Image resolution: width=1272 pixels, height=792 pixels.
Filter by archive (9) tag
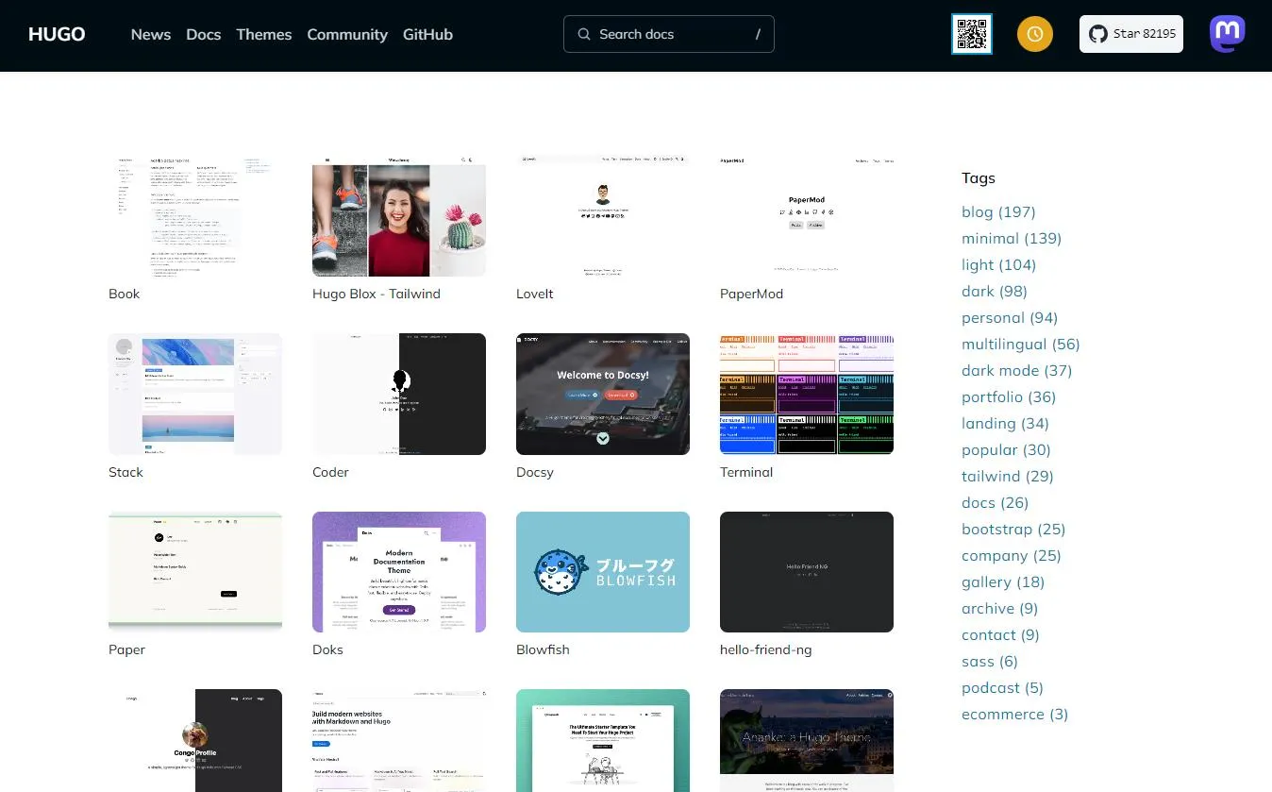[999, 608]
